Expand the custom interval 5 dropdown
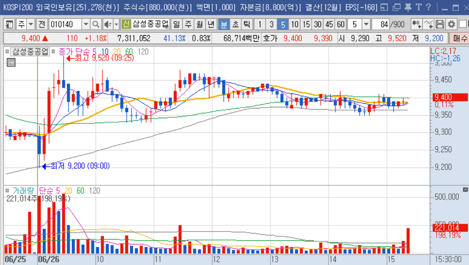Screen dimensions: 469x265 [x=366, y=24]
